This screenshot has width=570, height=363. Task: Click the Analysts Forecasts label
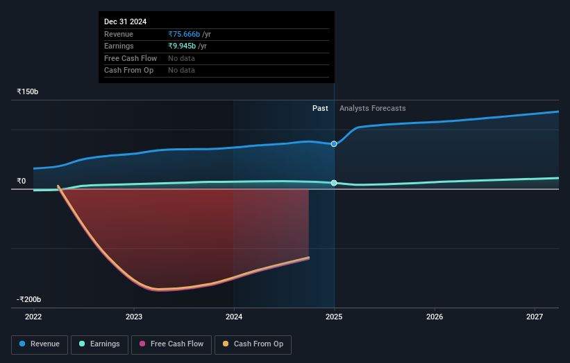373,108
